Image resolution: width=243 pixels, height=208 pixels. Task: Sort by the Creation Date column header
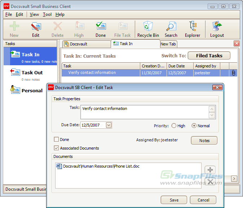[x=154, y=66]
